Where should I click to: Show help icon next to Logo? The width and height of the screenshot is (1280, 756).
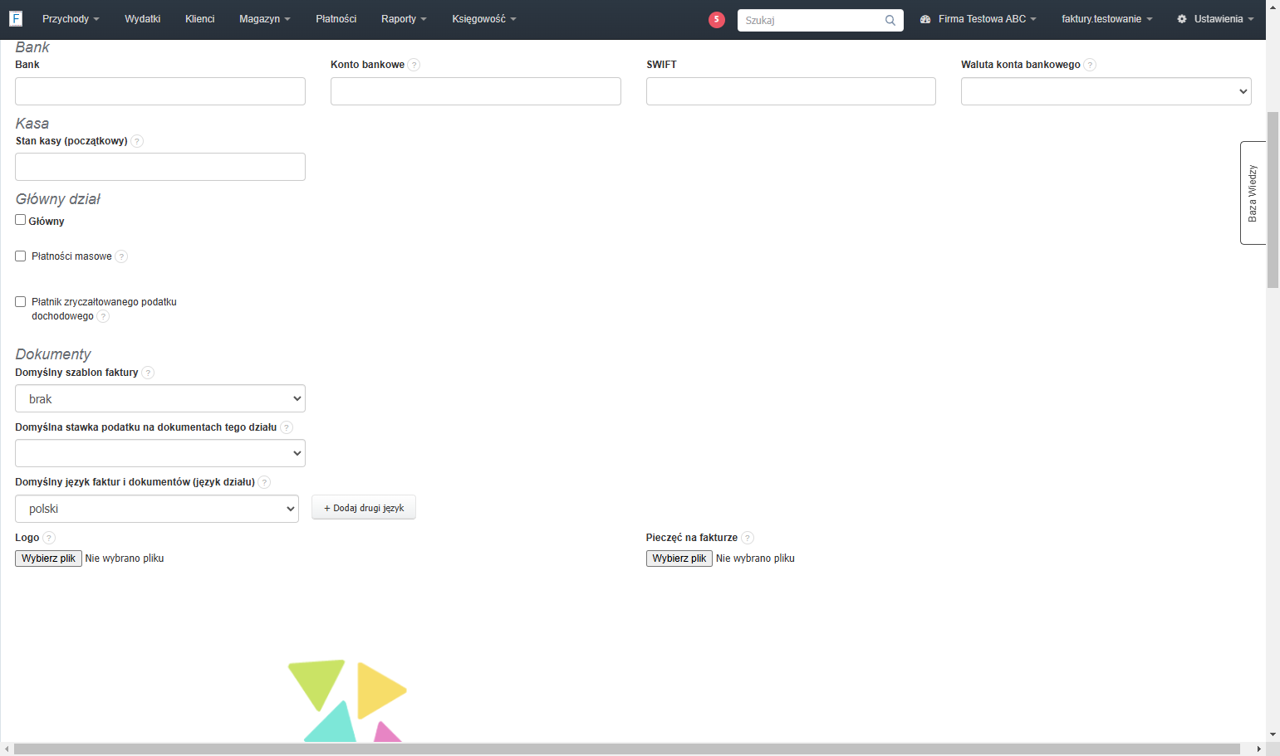pyautogui.click(x=49, y=538)
